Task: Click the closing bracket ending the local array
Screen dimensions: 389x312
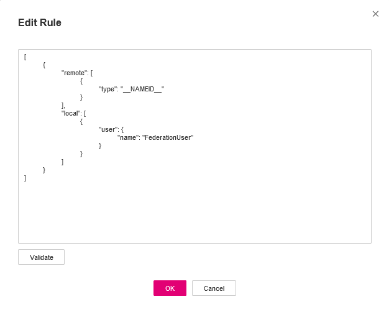Action: tap(62, 162)
